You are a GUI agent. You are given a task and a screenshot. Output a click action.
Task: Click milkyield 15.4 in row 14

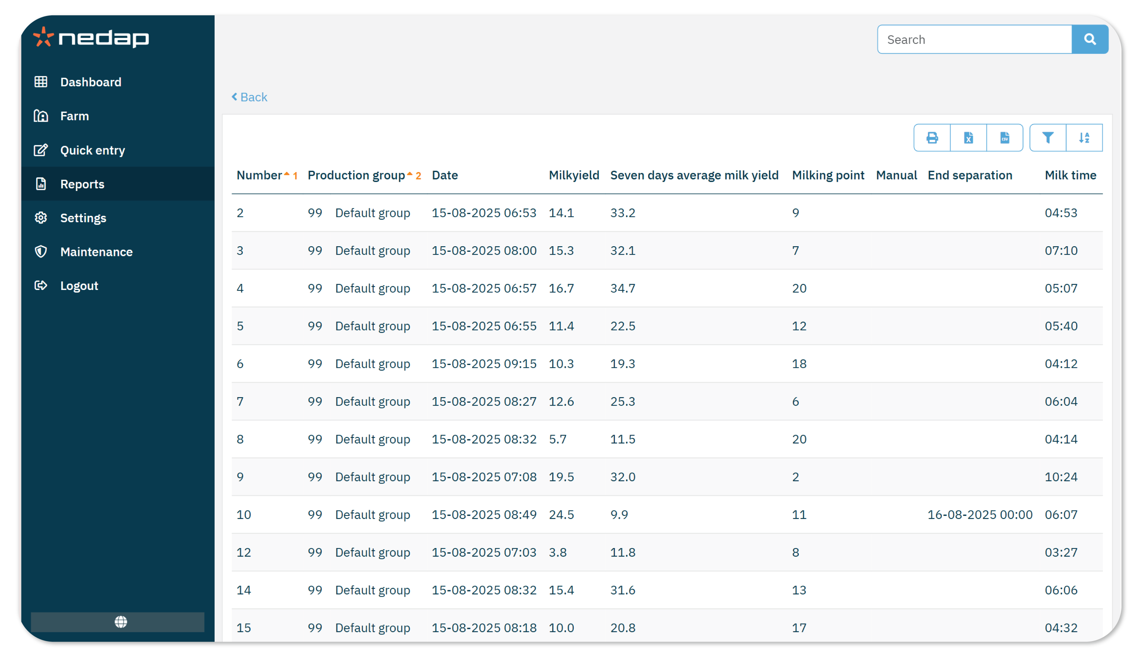[x=561, y=590]
